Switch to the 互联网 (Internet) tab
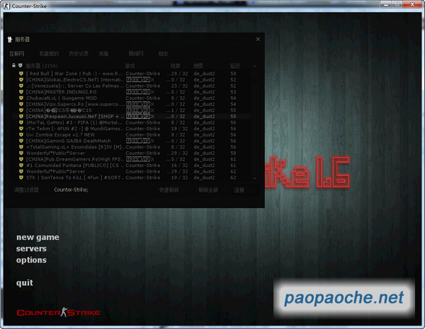The height and width of the screenshot is (329, 425). [17, 54]
